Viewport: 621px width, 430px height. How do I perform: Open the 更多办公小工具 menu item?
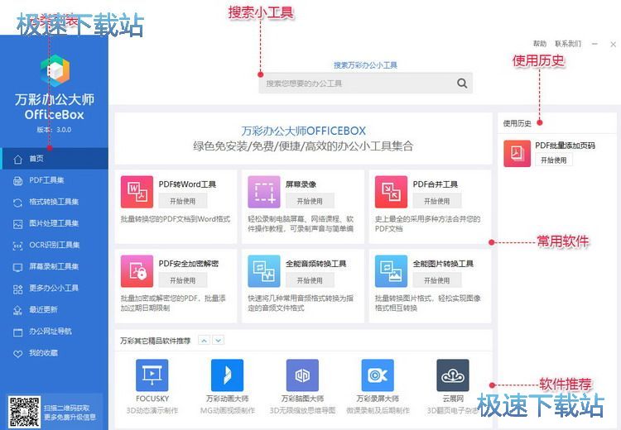[55, 289]
